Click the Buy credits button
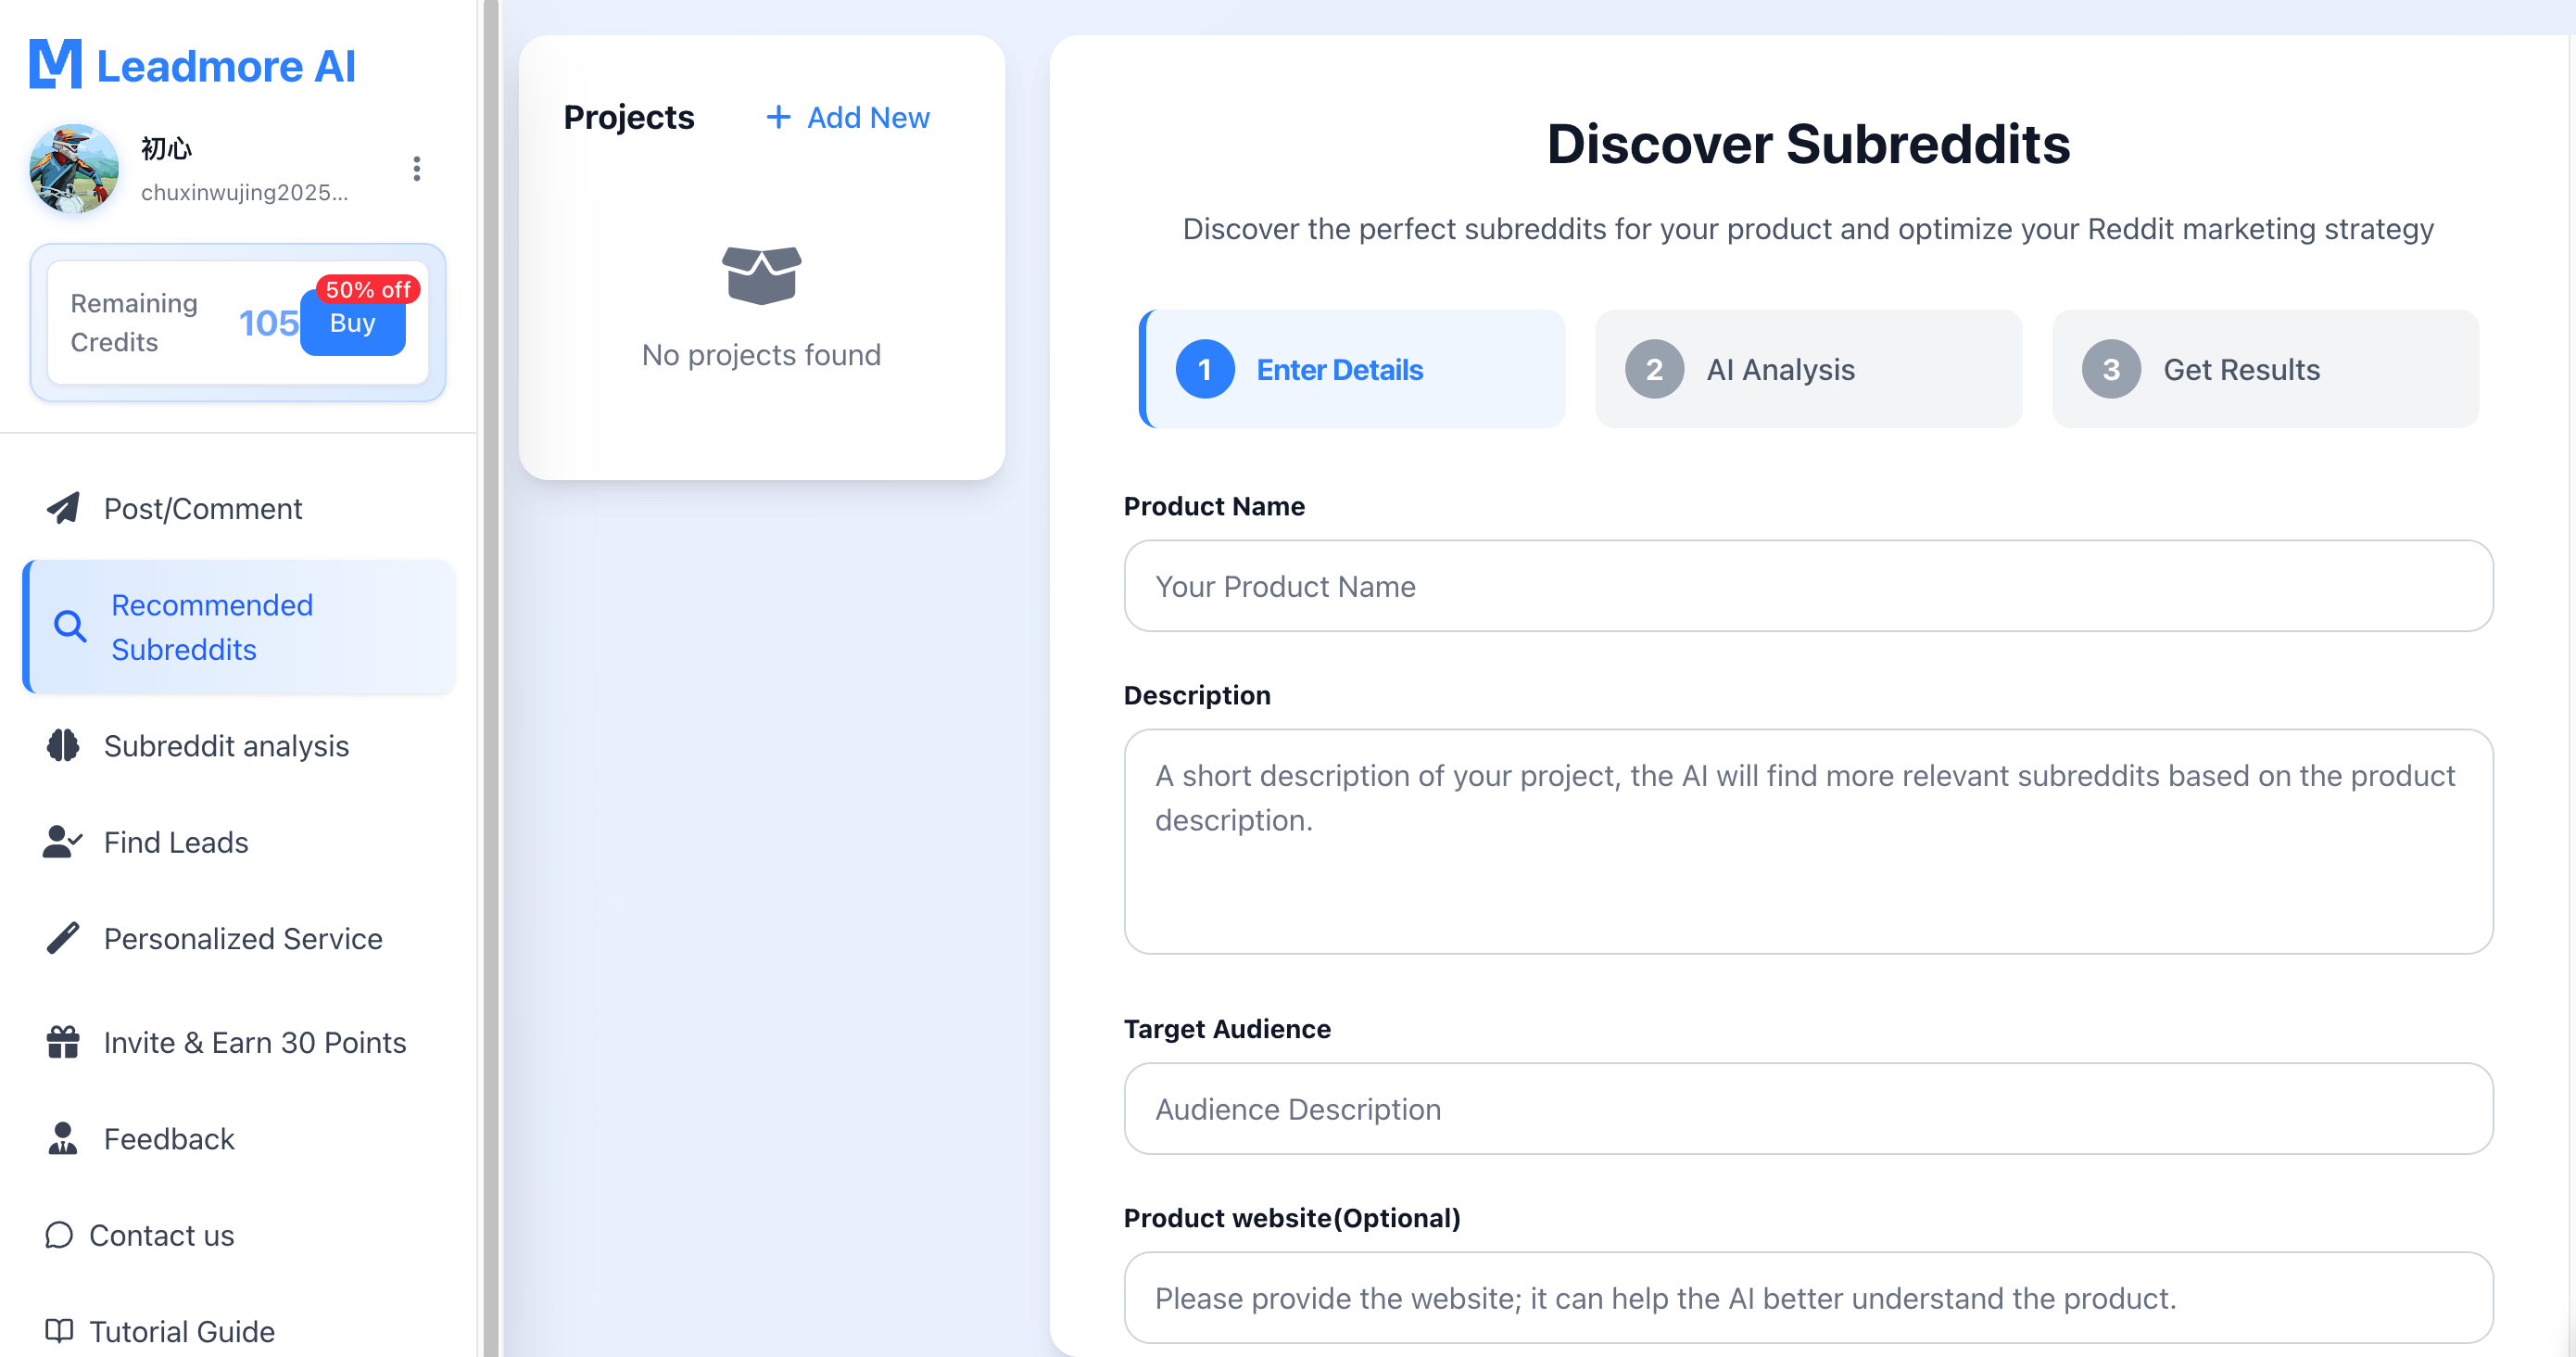Viewport: 2576px width, 1357px height. [x=353, y=323]
